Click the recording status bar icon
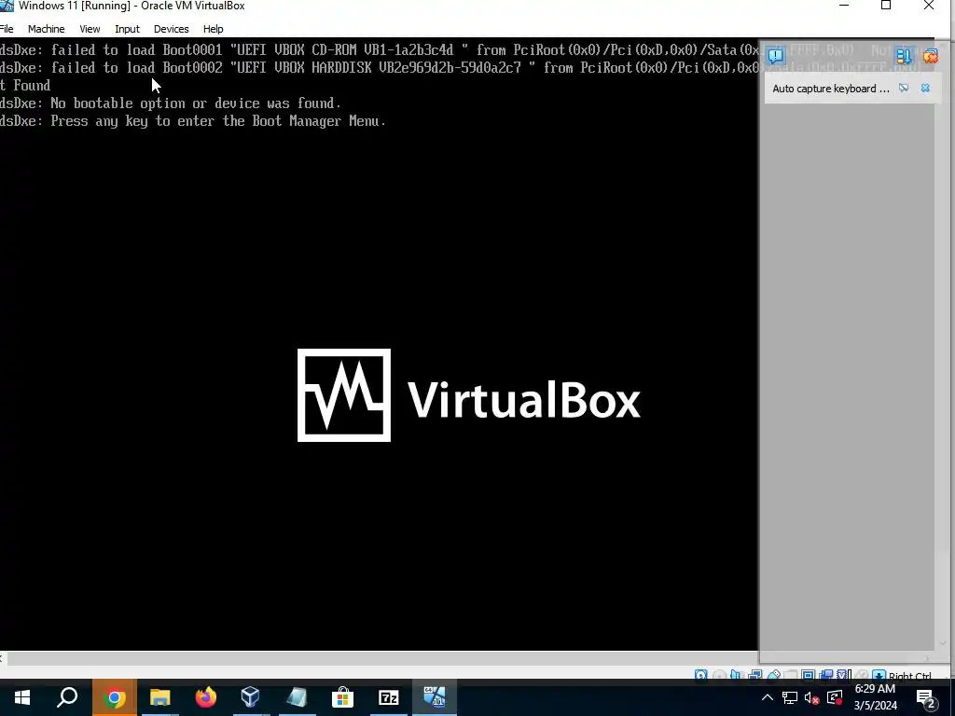This screenshot has height=716, width=955. (826, 675)
